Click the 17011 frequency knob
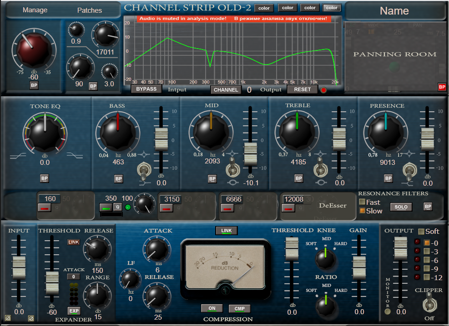The width and height of the screenshot is (449, 326). coord(106,35)
